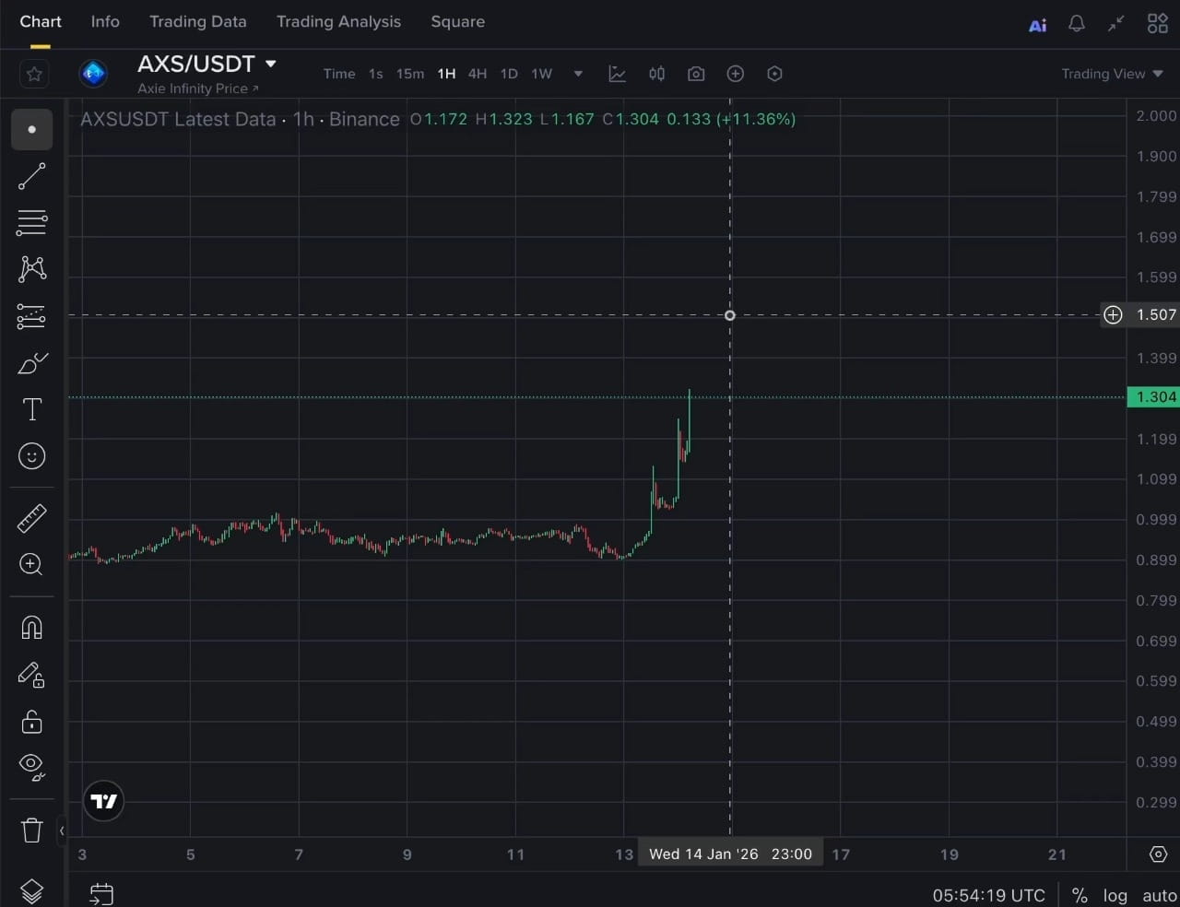The width and height of the screenshot is (1180, 907).
Task: Open the XABCD pattern tool
Action: click(32, 268)
